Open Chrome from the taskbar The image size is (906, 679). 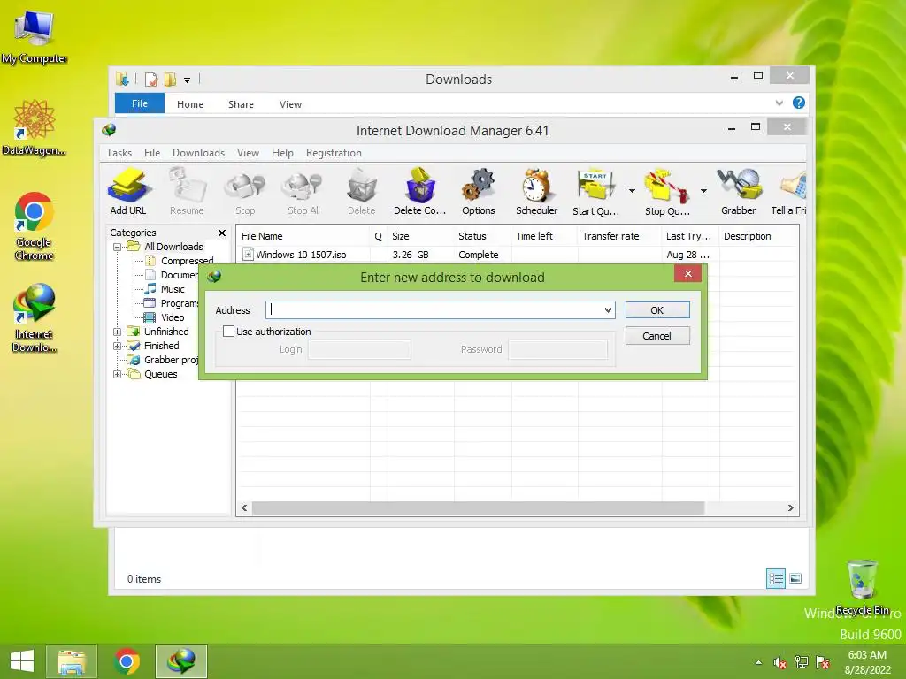click(127, 661)
